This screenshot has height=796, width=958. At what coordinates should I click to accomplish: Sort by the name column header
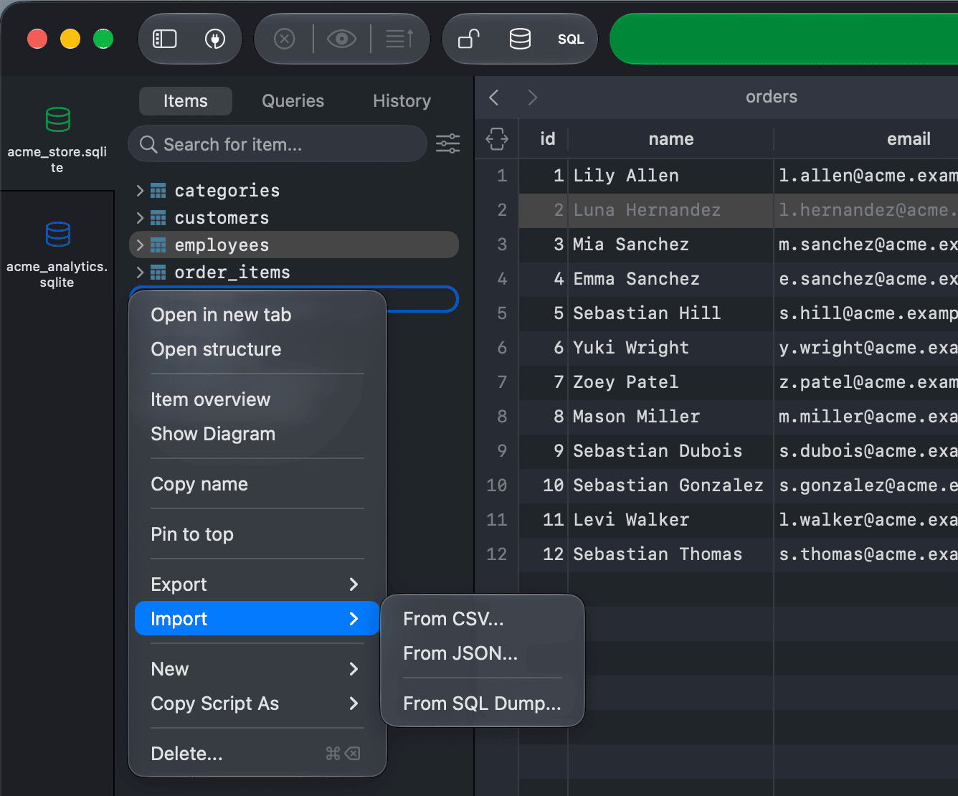tap(671, 139)
